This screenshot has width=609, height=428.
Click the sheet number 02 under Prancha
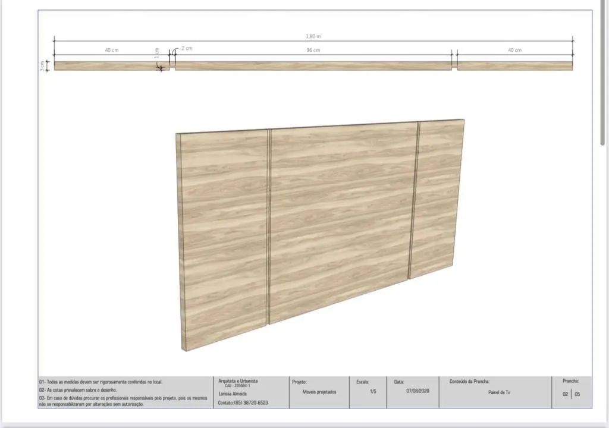(565, 394)
